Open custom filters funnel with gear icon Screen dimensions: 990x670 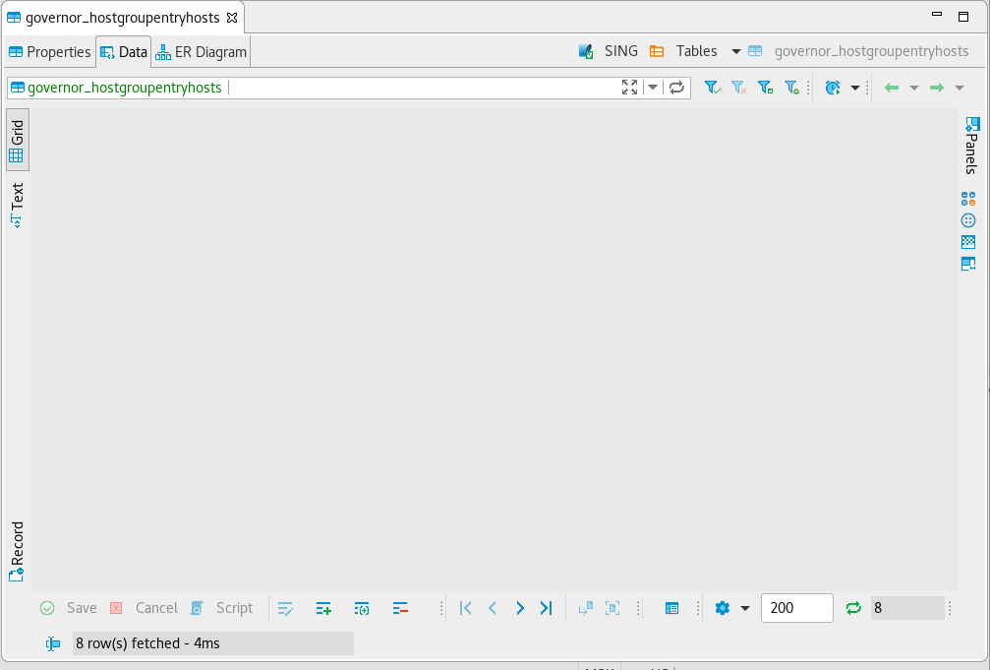[x=791, y=88]
